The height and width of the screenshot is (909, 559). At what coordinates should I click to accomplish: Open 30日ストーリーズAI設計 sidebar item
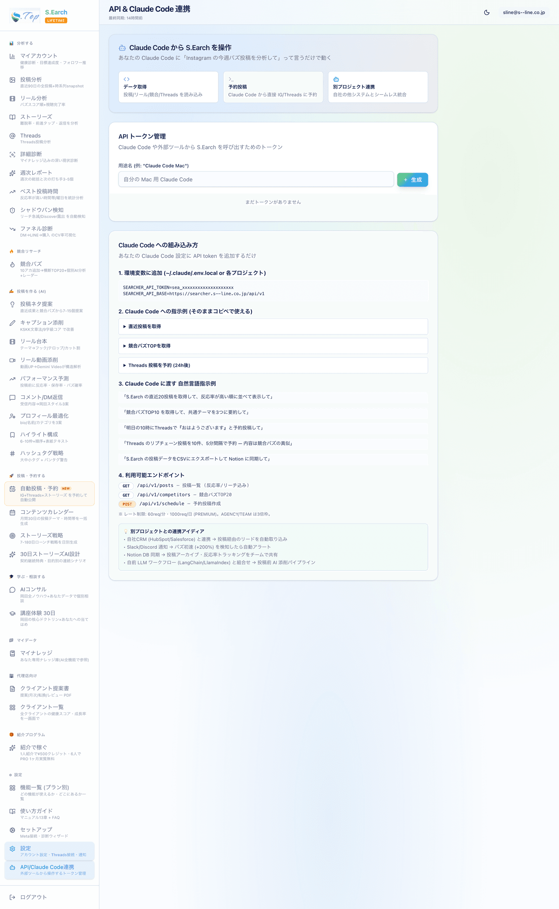click(x=49, y=557)
